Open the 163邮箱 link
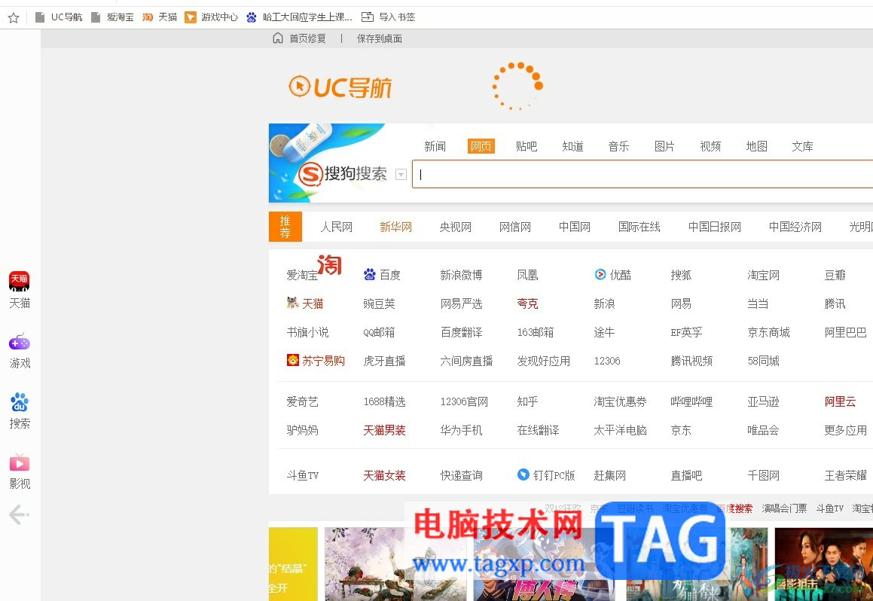Viewport: 873px width, 601px height. 535,333
